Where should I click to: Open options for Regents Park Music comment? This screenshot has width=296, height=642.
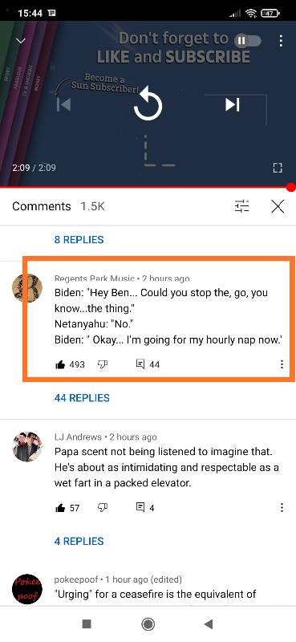[x=282, y=364]
